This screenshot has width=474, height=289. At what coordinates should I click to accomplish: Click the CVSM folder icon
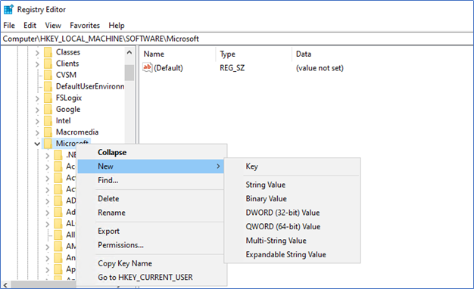pos(48,75)
